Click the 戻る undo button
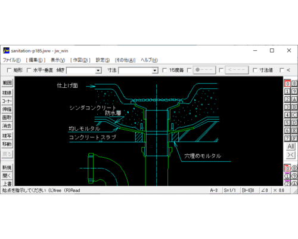 point(7,154)
